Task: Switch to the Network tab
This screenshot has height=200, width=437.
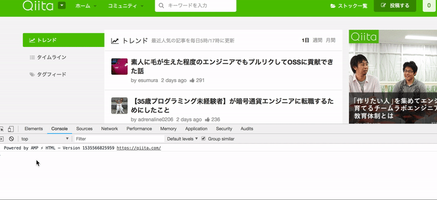Action: 110,128
